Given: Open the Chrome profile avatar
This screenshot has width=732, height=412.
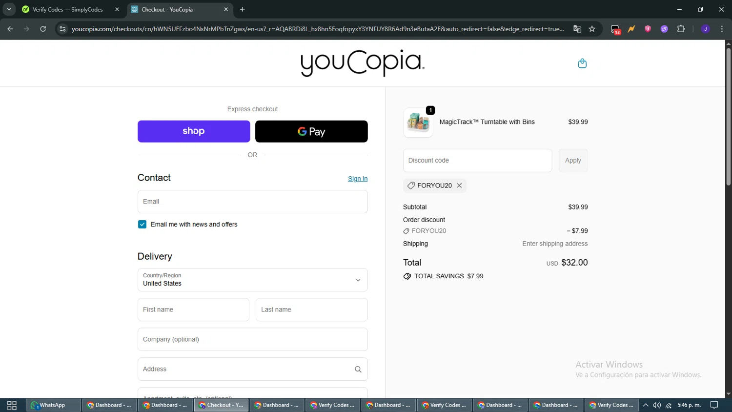Looking at the screenshot, I should pos(705,29).
